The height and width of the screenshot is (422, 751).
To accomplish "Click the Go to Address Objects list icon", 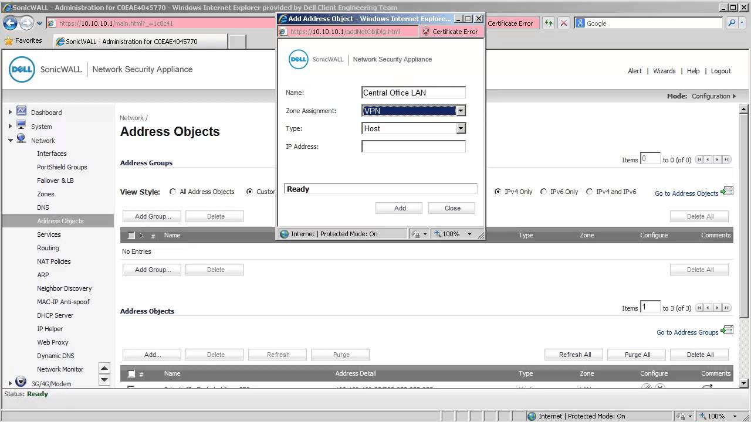I will (x=727, y=192).
